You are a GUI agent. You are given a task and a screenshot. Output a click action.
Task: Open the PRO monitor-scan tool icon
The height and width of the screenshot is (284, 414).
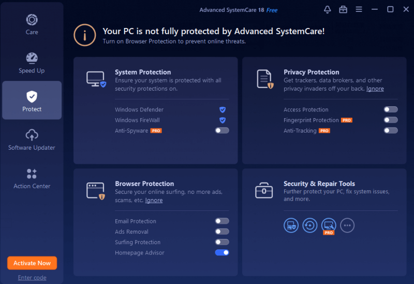click(x=329, y=226)
